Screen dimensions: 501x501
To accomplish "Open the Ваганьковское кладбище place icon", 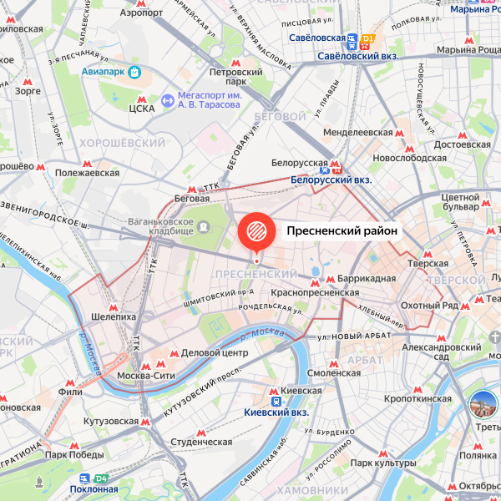I will 204,227.
